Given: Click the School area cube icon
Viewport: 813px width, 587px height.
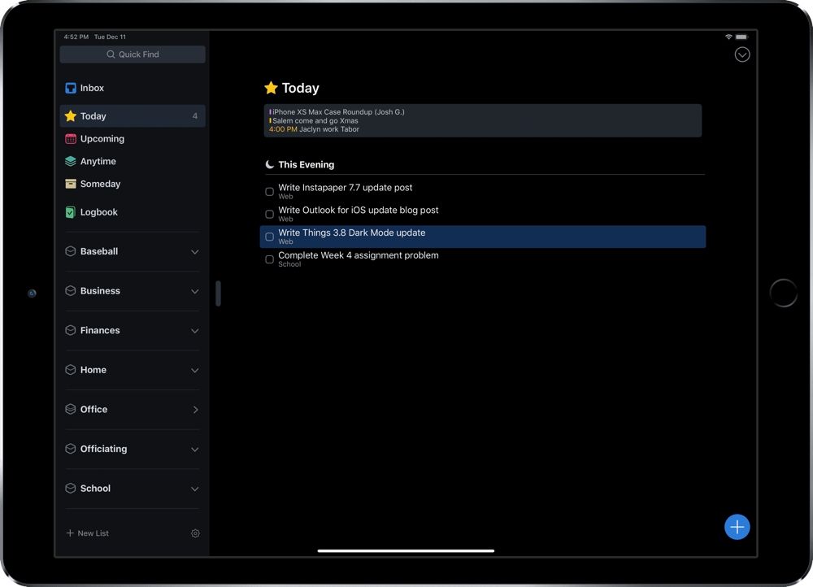Looking at the screenshot, I should [71, 489].
